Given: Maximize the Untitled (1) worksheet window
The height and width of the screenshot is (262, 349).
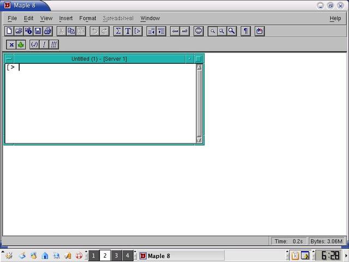Looking at the screenshot, I should (x=198, y=59).
